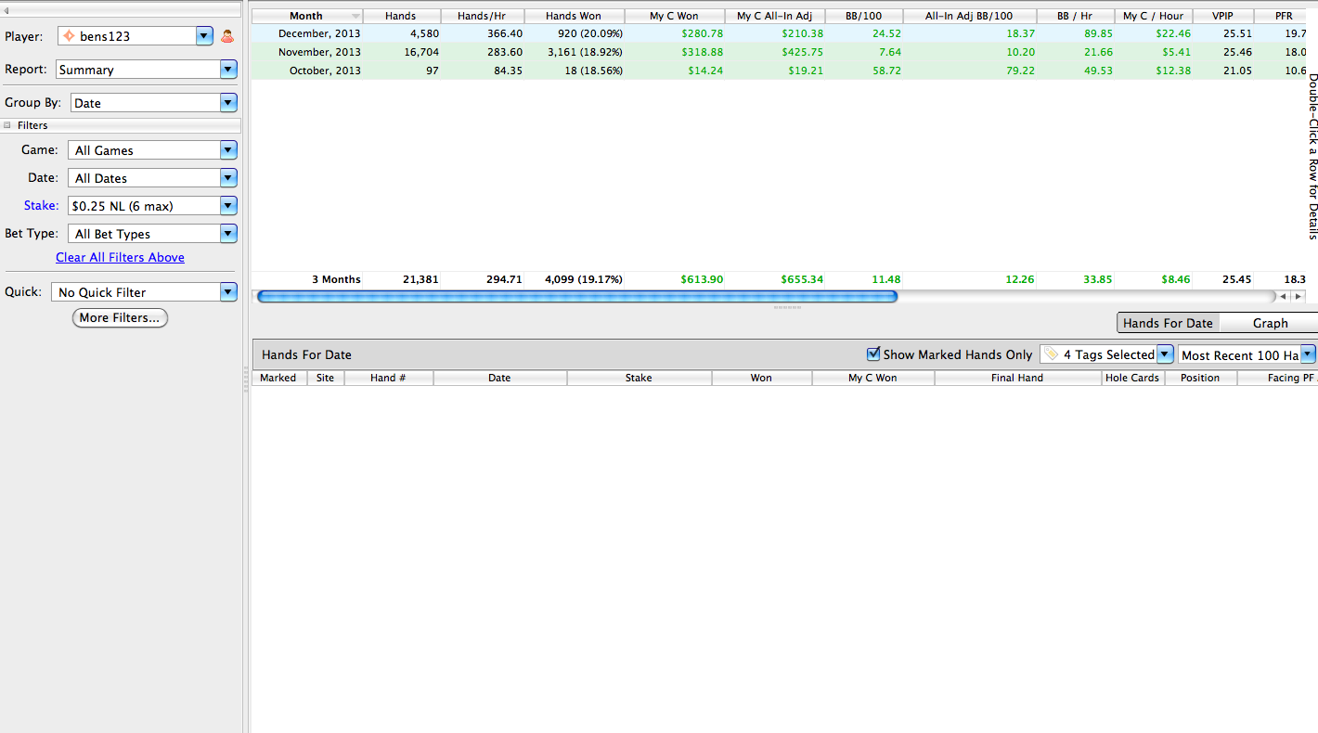
Task: Click the tag icon beside 4 Tags Selected
Action: click(1051, 354)
